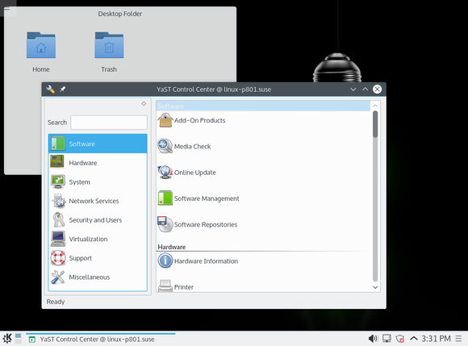This screenshot has height=346, width=468.
Task: Click the highlighted Software section header
Action: (x=263, y=106)
